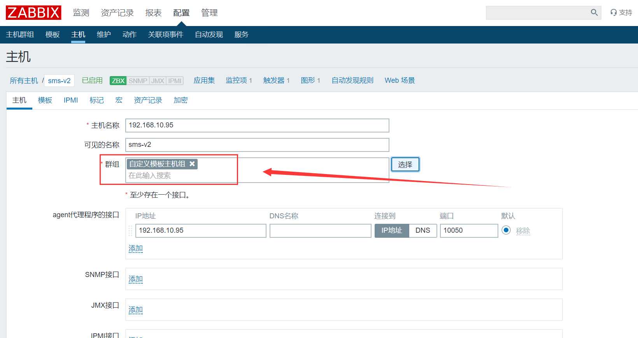Click the ZABBIX logo
Image resolution: width=638 pixels, height=338 pixels.
pyautogui.click(x=33, y=13)
